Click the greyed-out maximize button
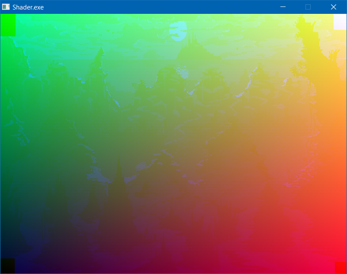347x274 pixels. pyautogui.click(x=308, y=7)
